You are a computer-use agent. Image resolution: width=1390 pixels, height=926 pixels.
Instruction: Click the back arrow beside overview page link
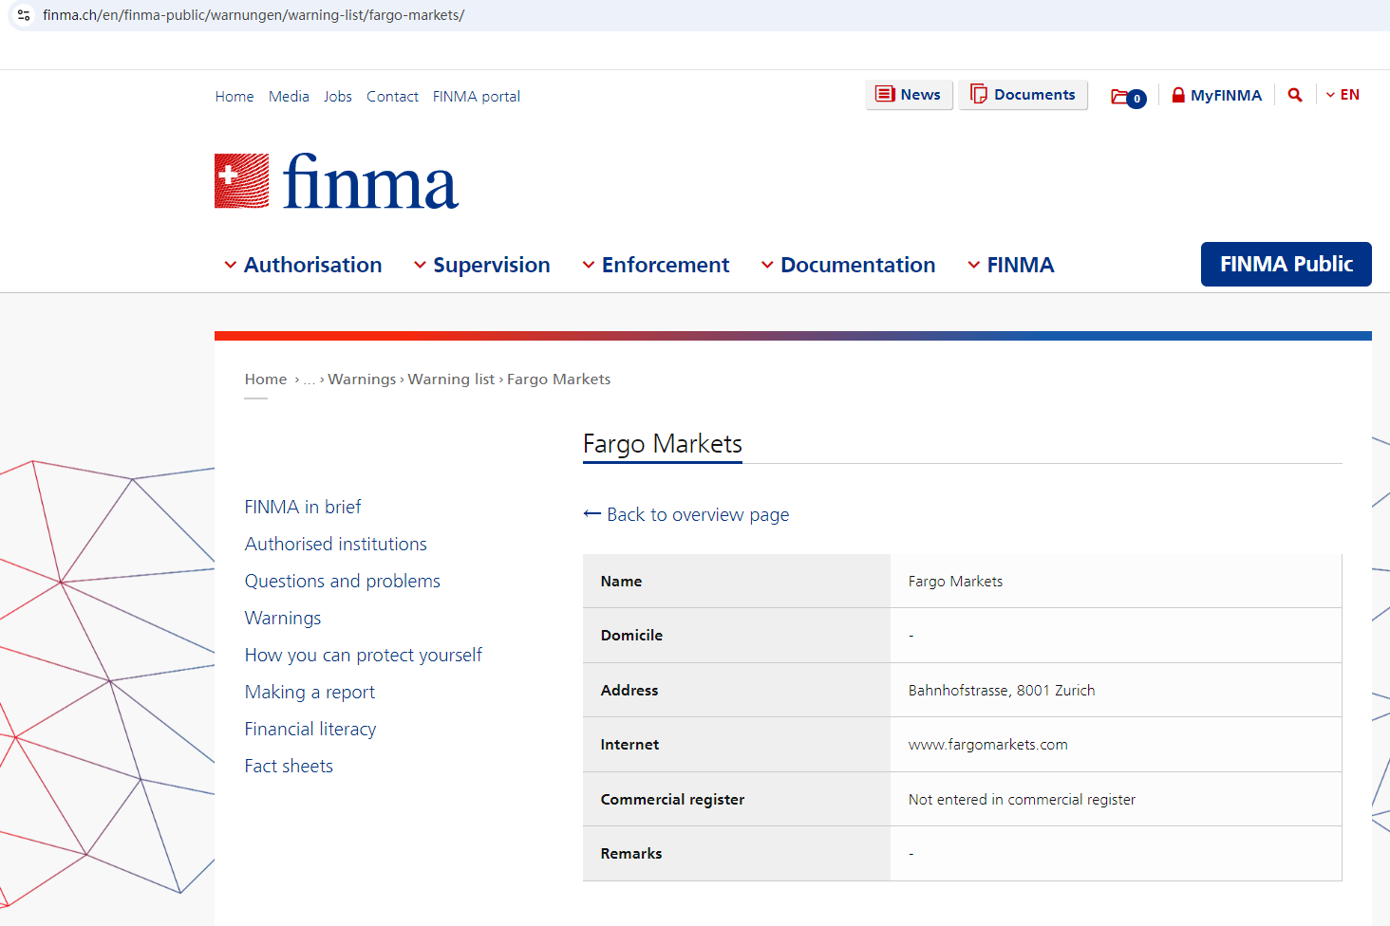[592, 514]
